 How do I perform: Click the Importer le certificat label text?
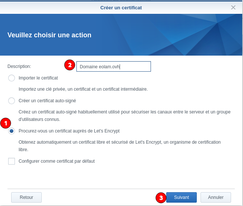(x=38, y=78)
